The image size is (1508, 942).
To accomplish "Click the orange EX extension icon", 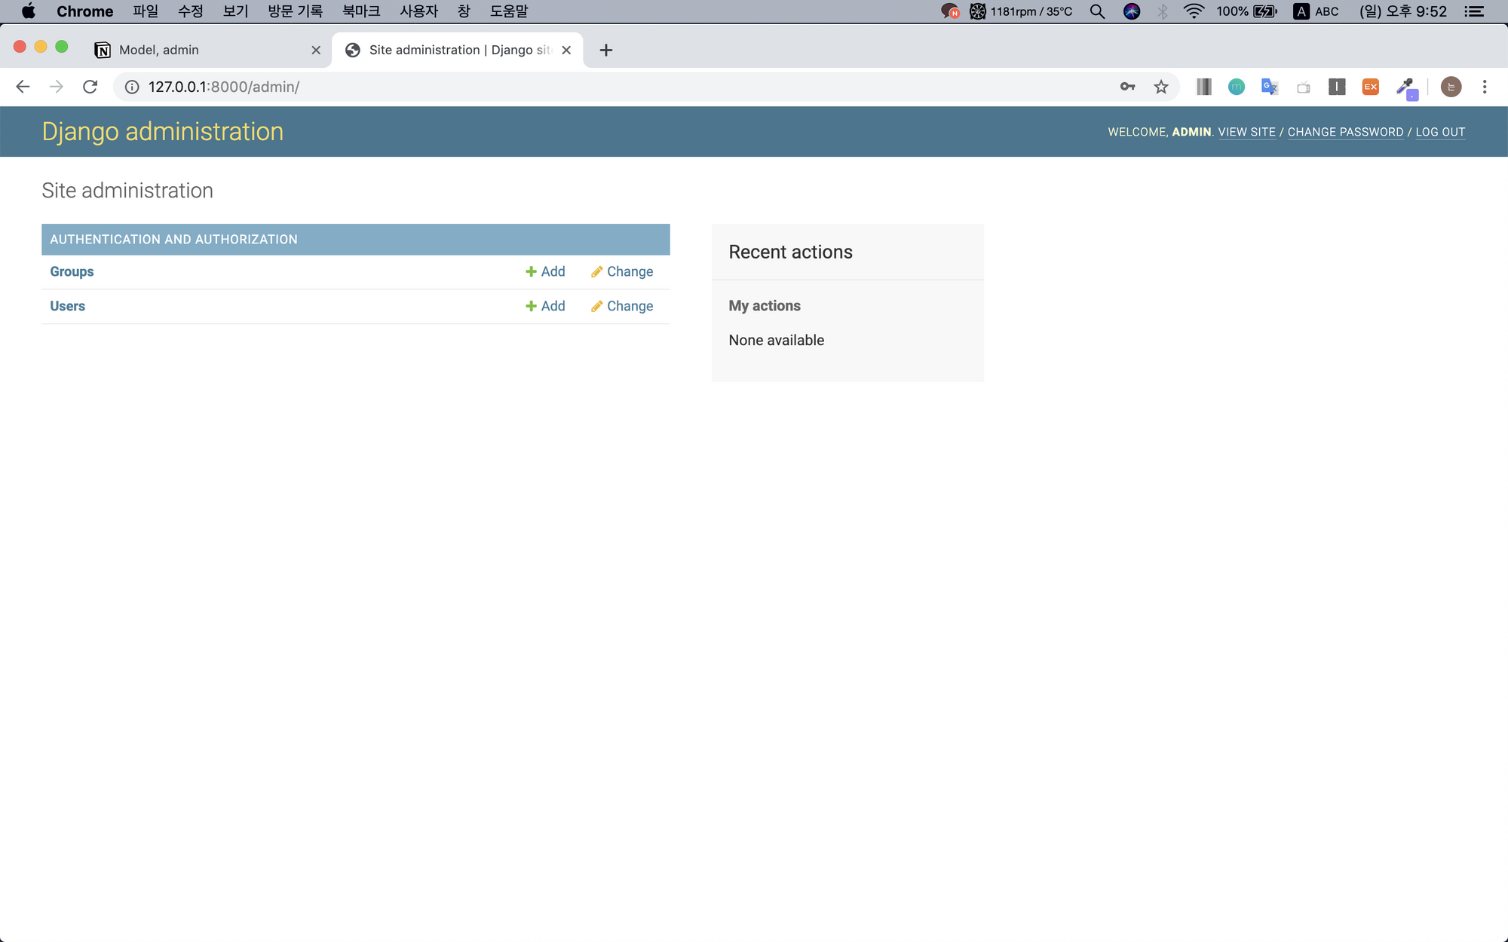I will [1370, 87].
